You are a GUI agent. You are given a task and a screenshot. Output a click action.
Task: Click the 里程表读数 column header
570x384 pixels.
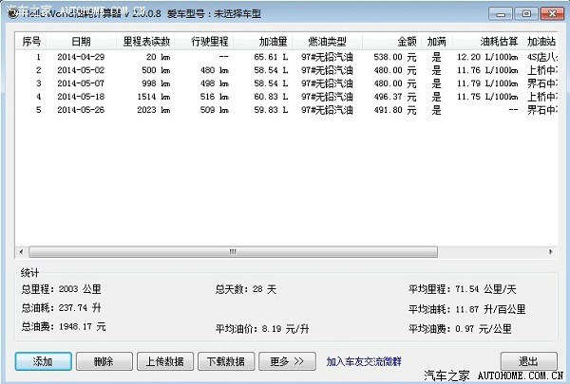[147, 43]
